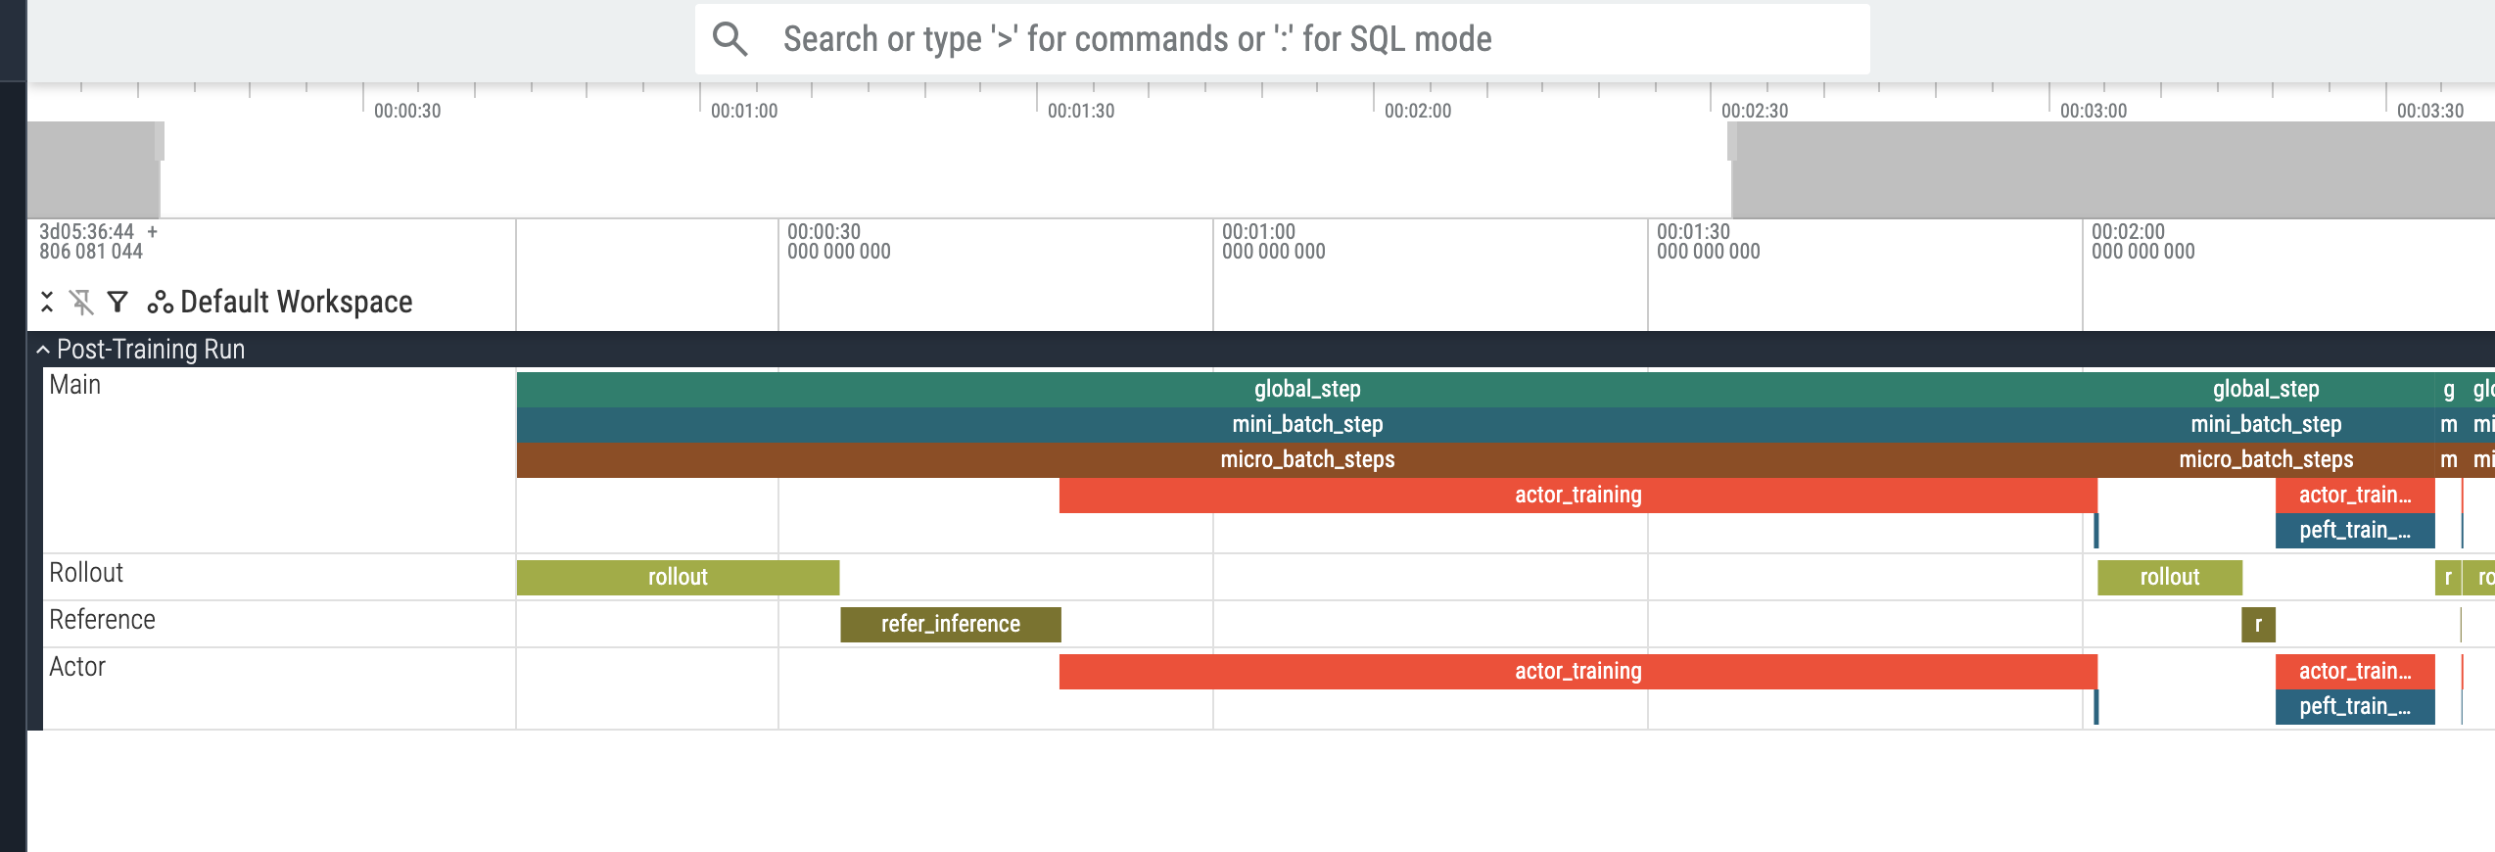The height and width of the screenshot is (852, 2495).
Task: Open the track filter icon
Action: [x=118, y=302]
